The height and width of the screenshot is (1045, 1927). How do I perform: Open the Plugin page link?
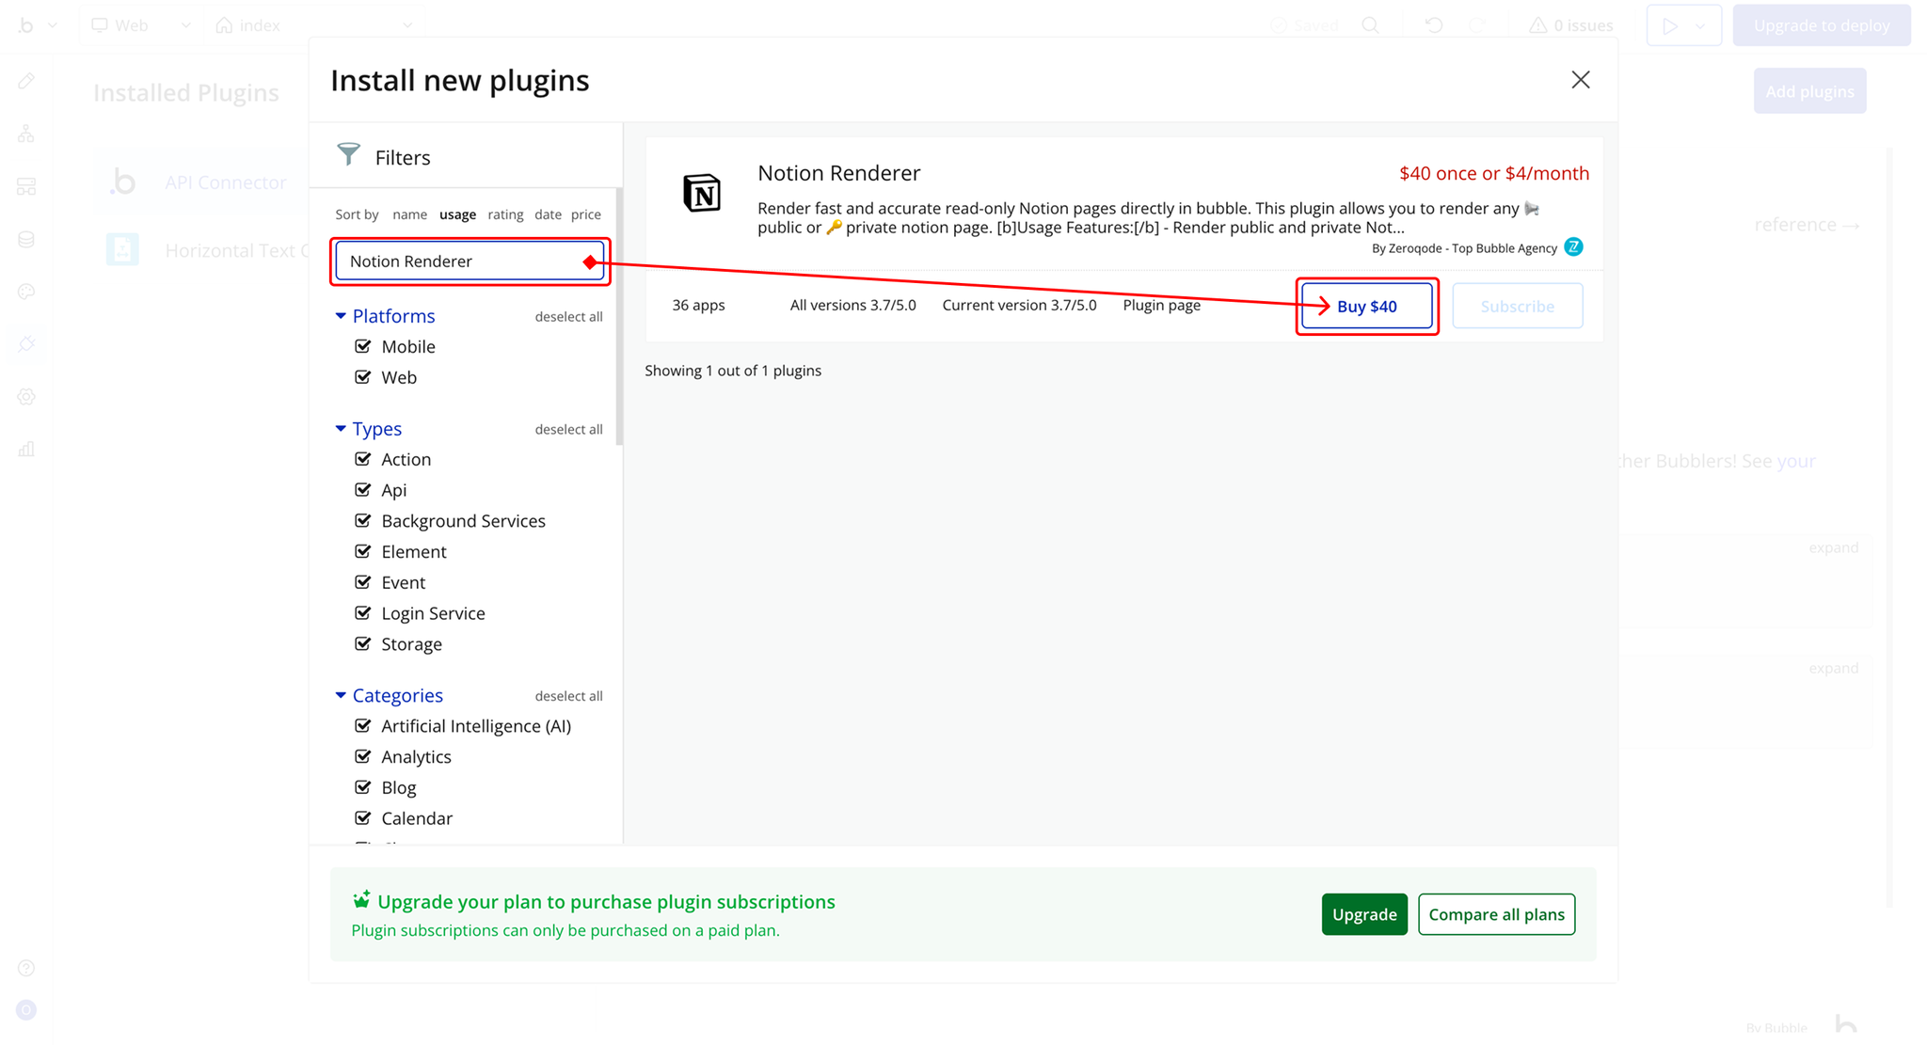click(x=1161, y=305)
